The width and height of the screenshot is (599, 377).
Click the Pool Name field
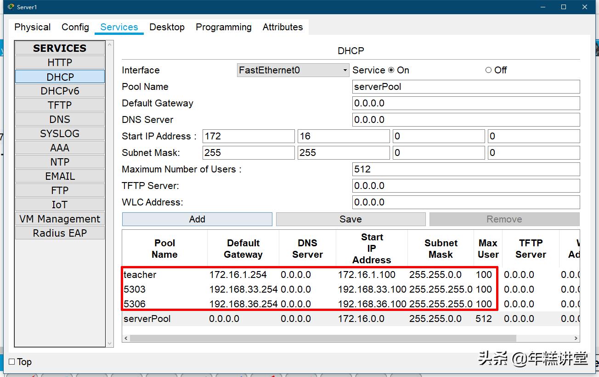[466, 87]
